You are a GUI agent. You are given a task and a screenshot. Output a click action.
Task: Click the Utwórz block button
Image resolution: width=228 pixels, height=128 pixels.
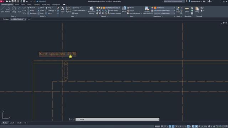click(130, 8)
